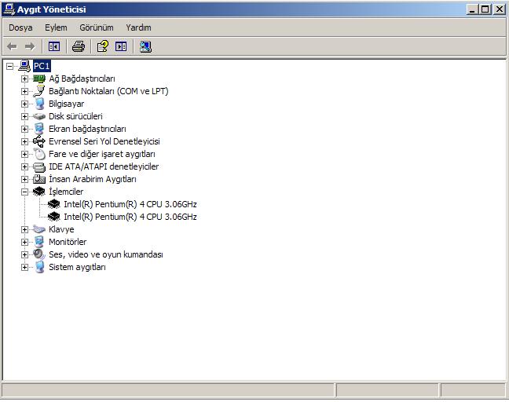The height and width of the screenshot is (402, 509).
Task: Select the first Intel Pentium 4 CPU icon
Action: [54, 204]
